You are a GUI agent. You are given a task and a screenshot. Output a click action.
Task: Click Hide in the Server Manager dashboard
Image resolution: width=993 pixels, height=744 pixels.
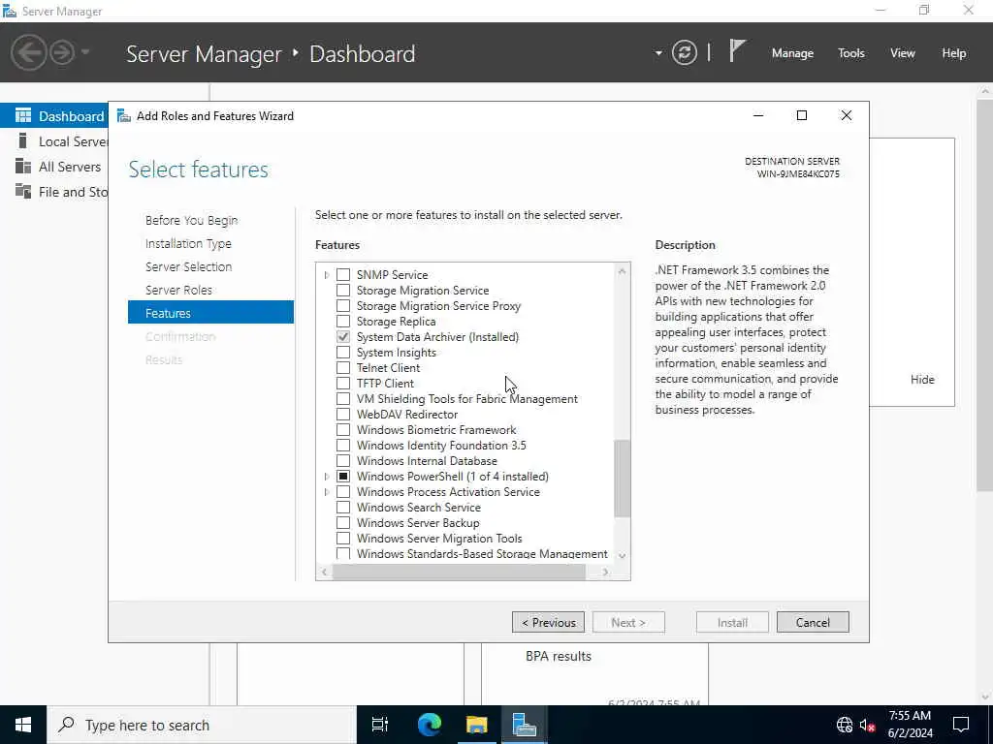[x=922, y=380]
